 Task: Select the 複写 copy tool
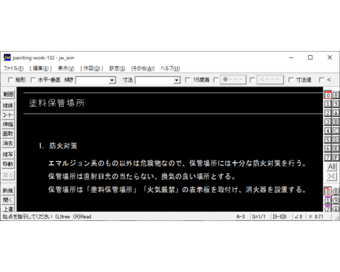[8, 154]
